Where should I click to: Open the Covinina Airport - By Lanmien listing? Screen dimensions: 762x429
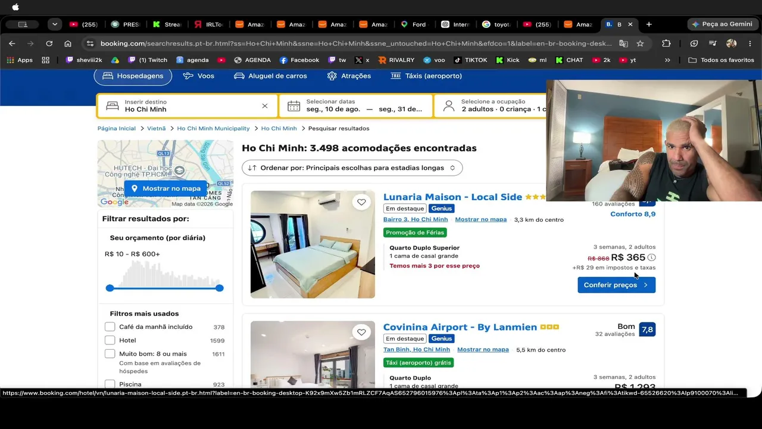tap(460, 327)
